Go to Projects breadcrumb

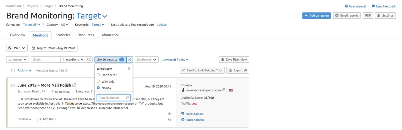coord(32,6)
